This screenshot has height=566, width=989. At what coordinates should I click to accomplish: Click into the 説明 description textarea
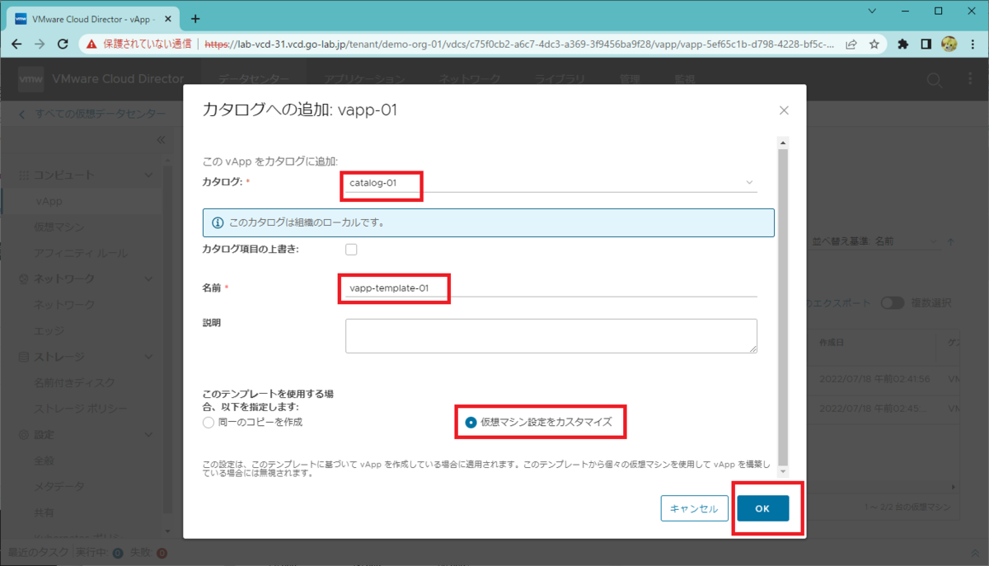pyautogui.click(x=551, y=336)
